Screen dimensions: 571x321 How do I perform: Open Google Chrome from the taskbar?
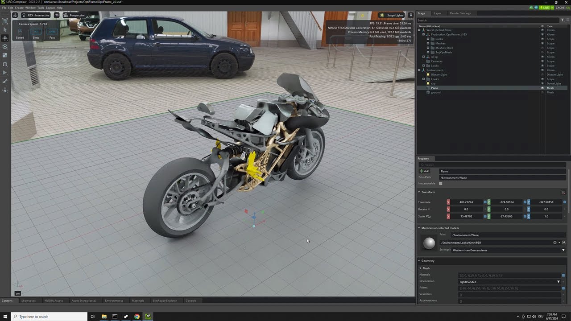tap(137, 317)
